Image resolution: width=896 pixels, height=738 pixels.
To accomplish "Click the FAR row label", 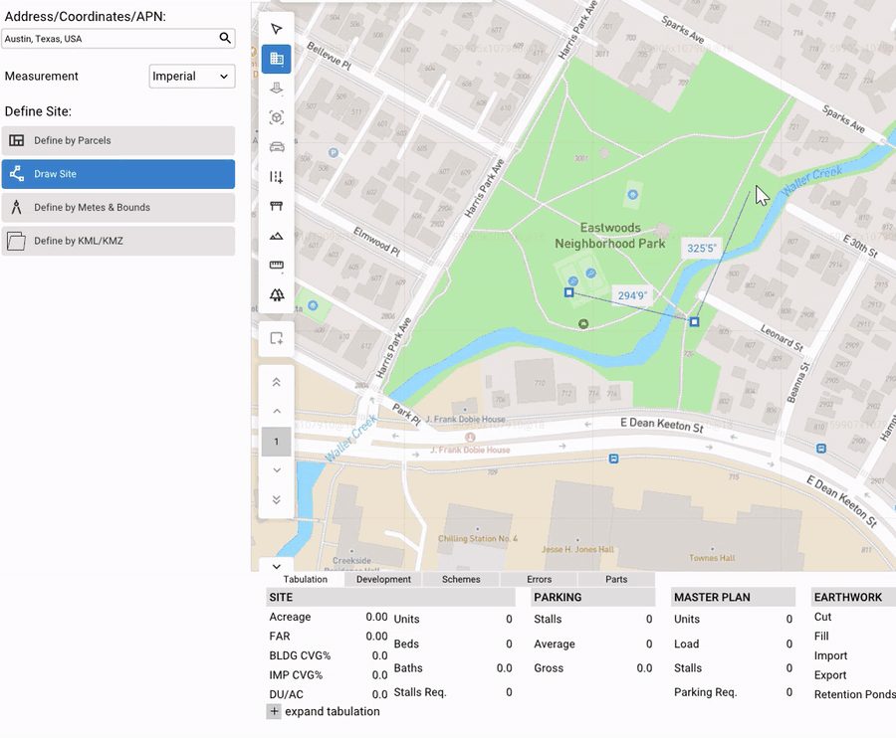I will tap(280, 637).
